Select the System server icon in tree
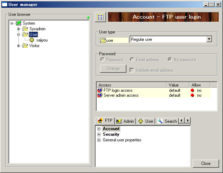223x173 pixels. pyautogui.click(x=19, y=23)
